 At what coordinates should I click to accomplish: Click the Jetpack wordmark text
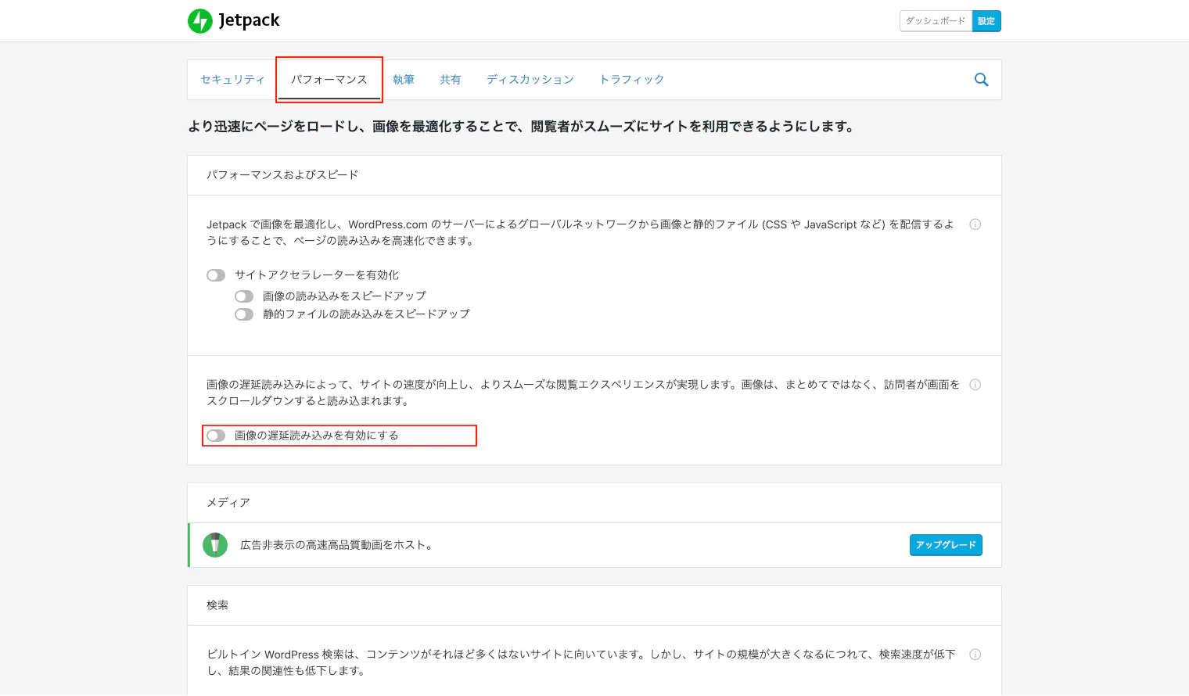tap(249, 21)
